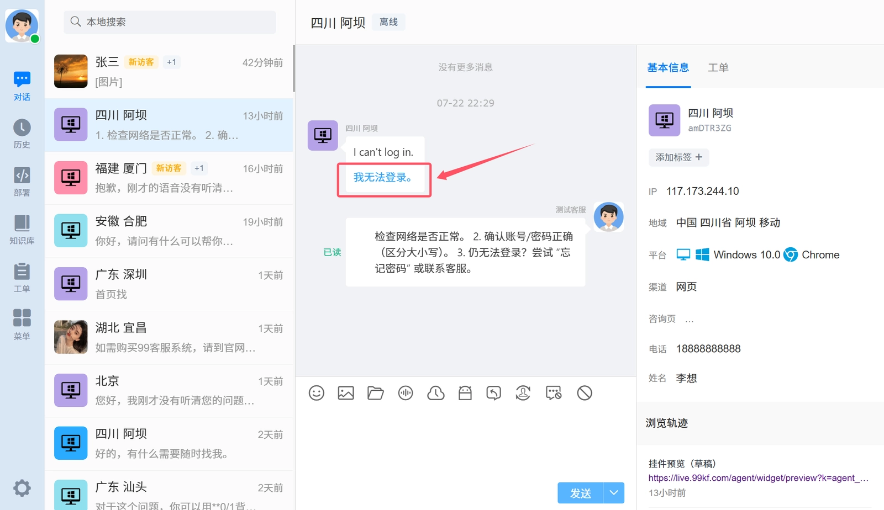The width and height of the screenshot is (884, 510).
Task: Click the 张三 sunset avatar thumbnail
Action: point(71,71)
